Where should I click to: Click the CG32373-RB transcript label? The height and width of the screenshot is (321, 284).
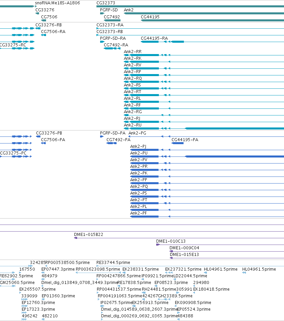pyautogui.click(x=109, y=32)
